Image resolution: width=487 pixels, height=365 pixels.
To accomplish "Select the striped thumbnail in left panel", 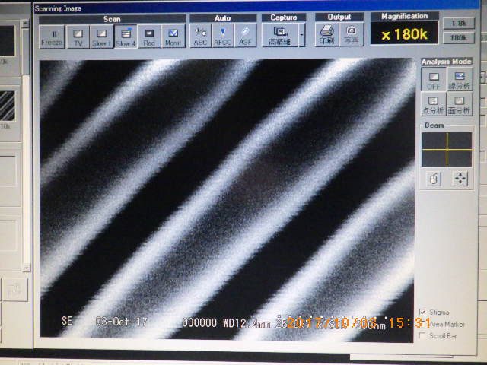I will pos(7,106).
